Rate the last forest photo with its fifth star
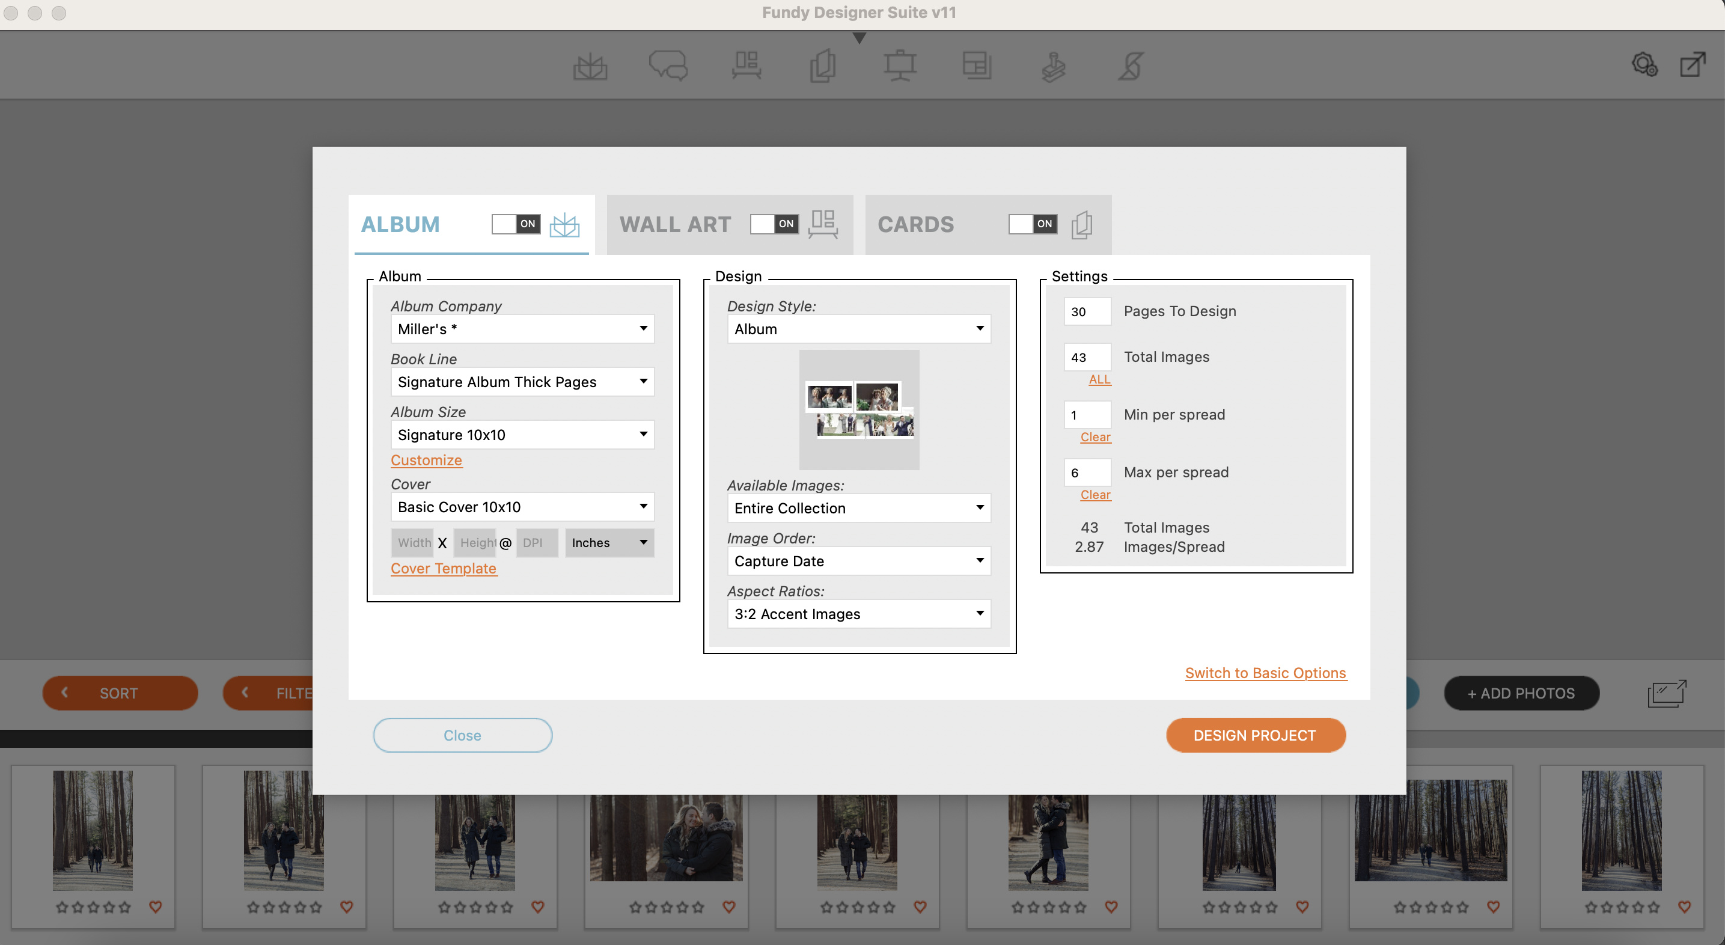Image resolution: width=1725 pixels, height=945 pixels. pos(1653,907)
